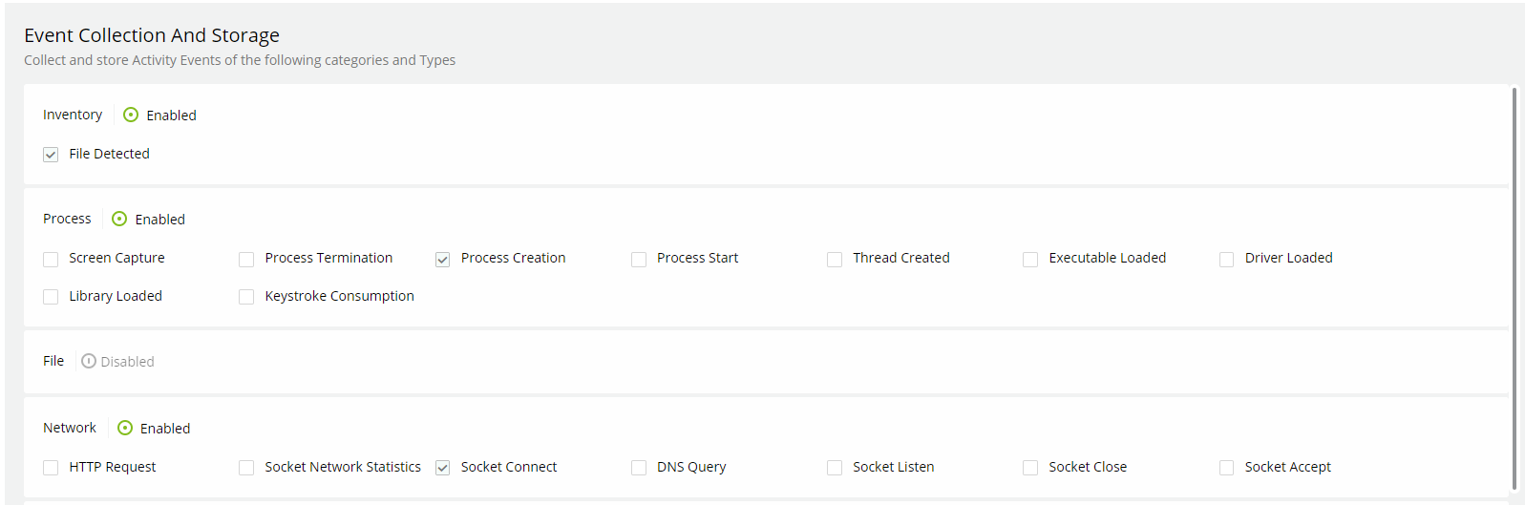
Task: Click the File Disabled status icon
Action: click(x=89, y=361)
